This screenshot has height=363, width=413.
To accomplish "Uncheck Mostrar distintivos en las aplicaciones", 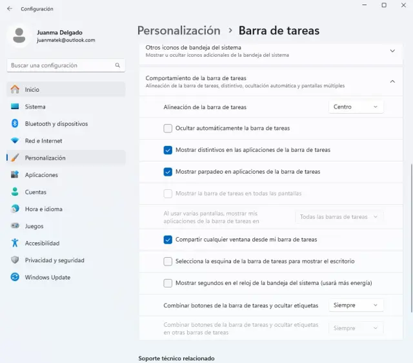I will (x=168, y=150).
